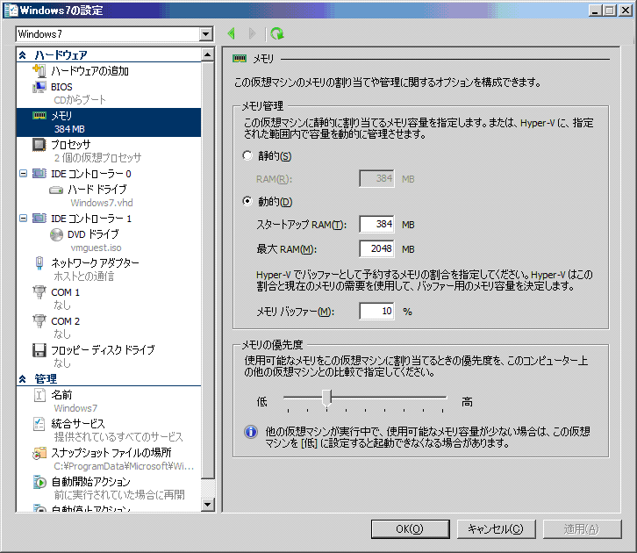Click the C:¥ProgramData¥Microsoft path text
Image resolution: width=637 pixels, height=553 pixels.
pos(124,466)
